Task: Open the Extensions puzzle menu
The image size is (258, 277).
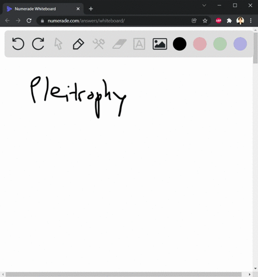Action: pyautogui.click(x=229, y=21)
